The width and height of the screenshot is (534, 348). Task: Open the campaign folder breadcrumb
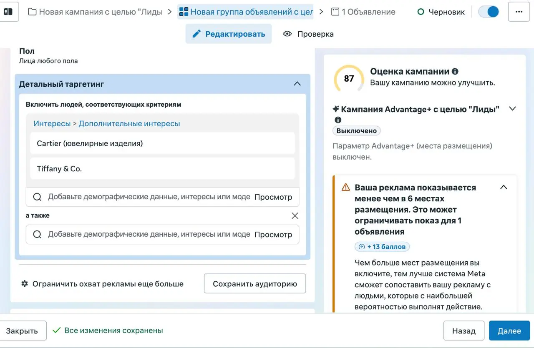(95, 12)
